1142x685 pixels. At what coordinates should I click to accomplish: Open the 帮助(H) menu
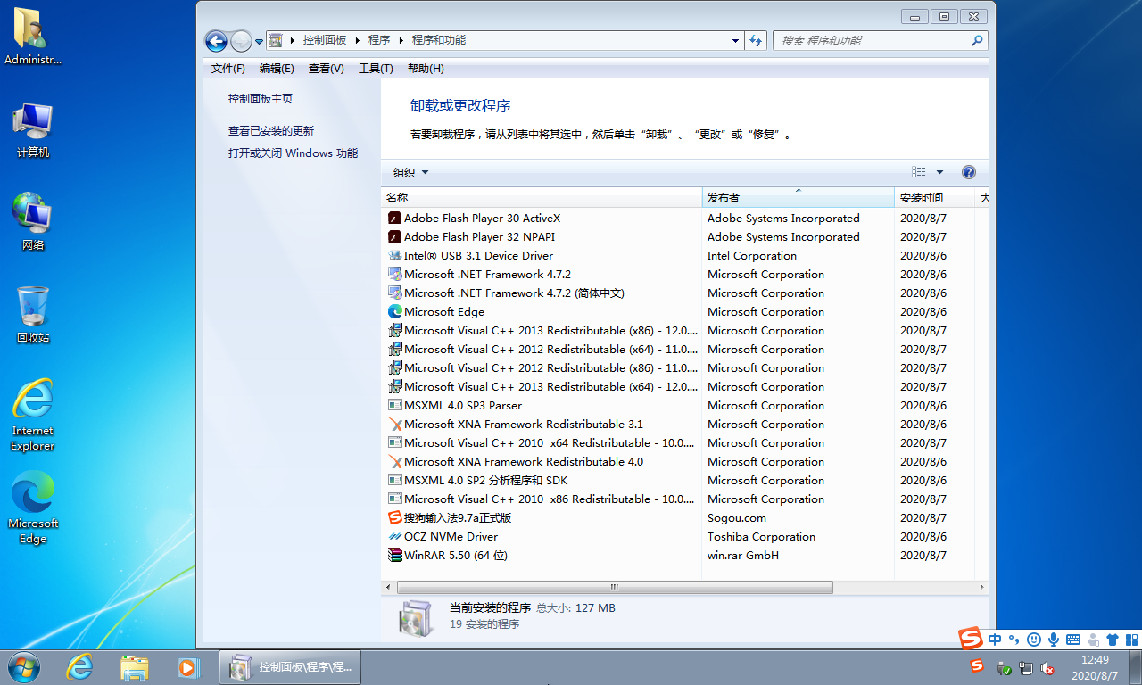426,69
